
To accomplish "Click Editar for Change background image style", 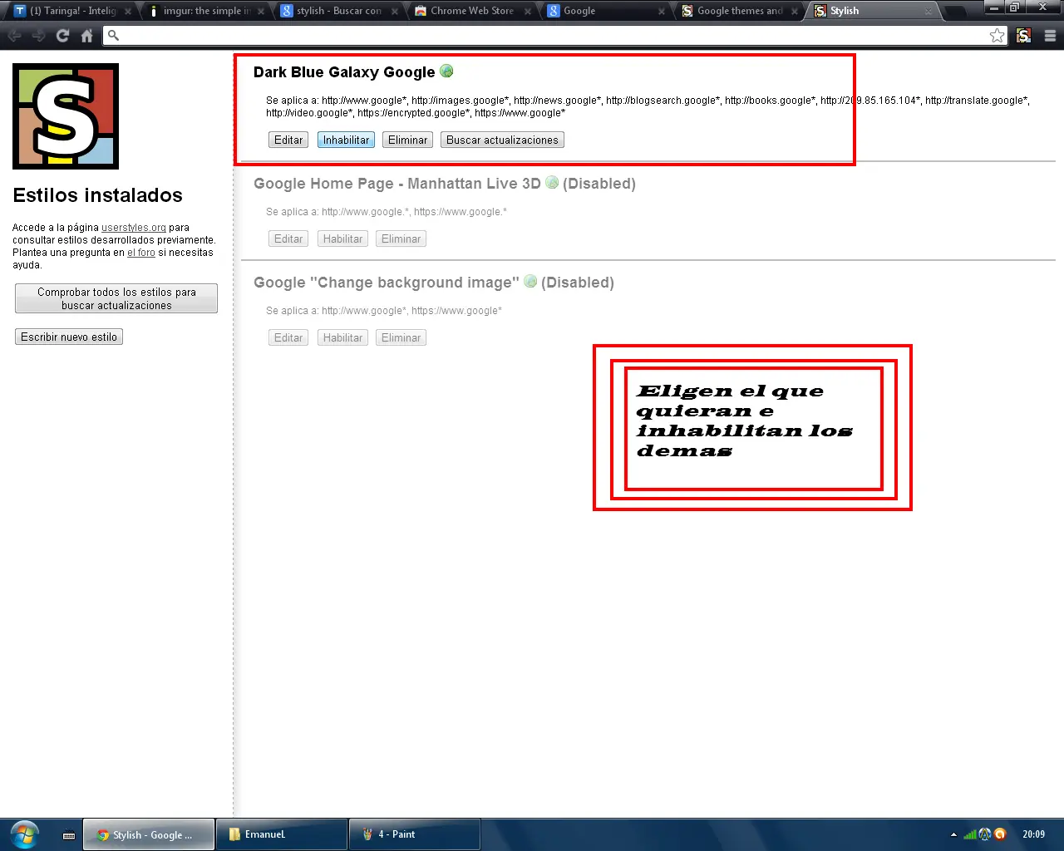I will [288, 337].
